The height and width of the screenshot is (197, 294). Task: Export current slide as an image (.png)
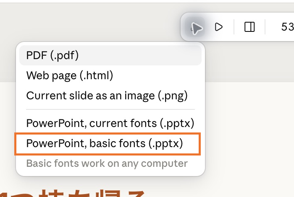[x=110, y=96]
